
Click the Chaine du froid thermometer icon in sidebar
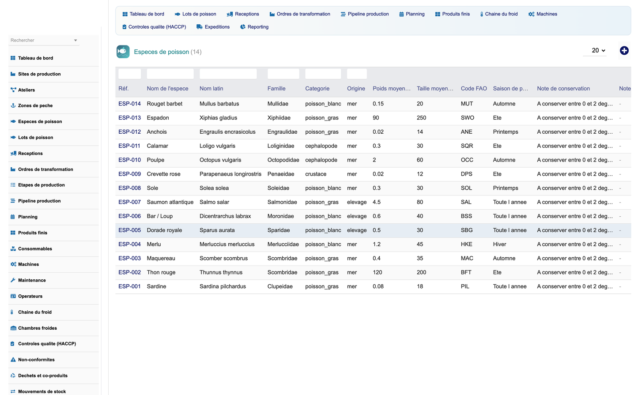[12, 312]
